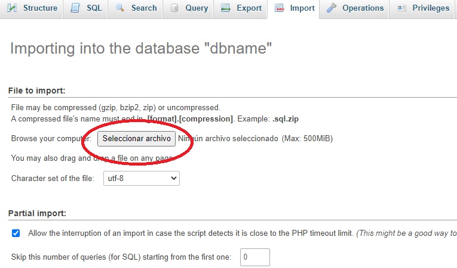Open the character set utf-8 dropdown
This screenshot has width=457, height=268.
(139, 178)
